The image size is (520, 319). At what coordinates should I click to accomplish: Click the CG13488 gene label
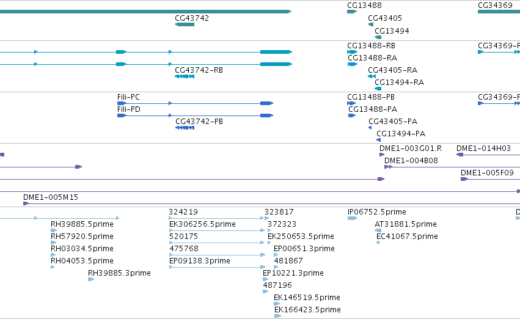point(364,5)
